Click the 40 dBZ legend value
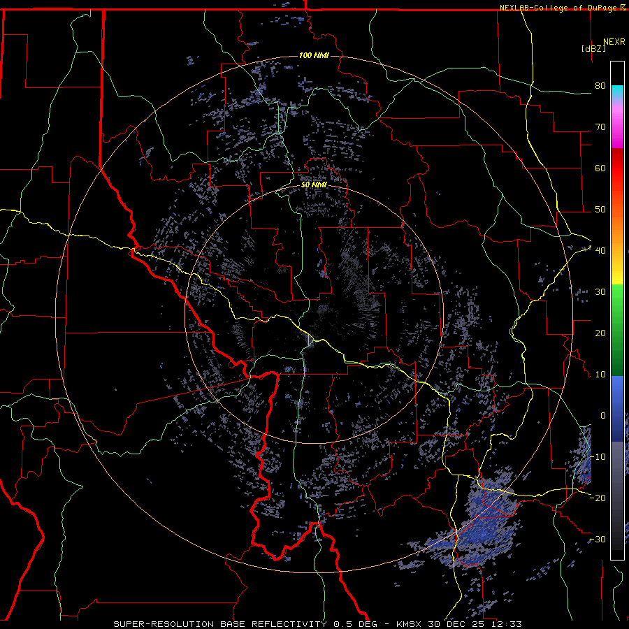This screenshot has height=629, width=629. click(x=600, y=251)
